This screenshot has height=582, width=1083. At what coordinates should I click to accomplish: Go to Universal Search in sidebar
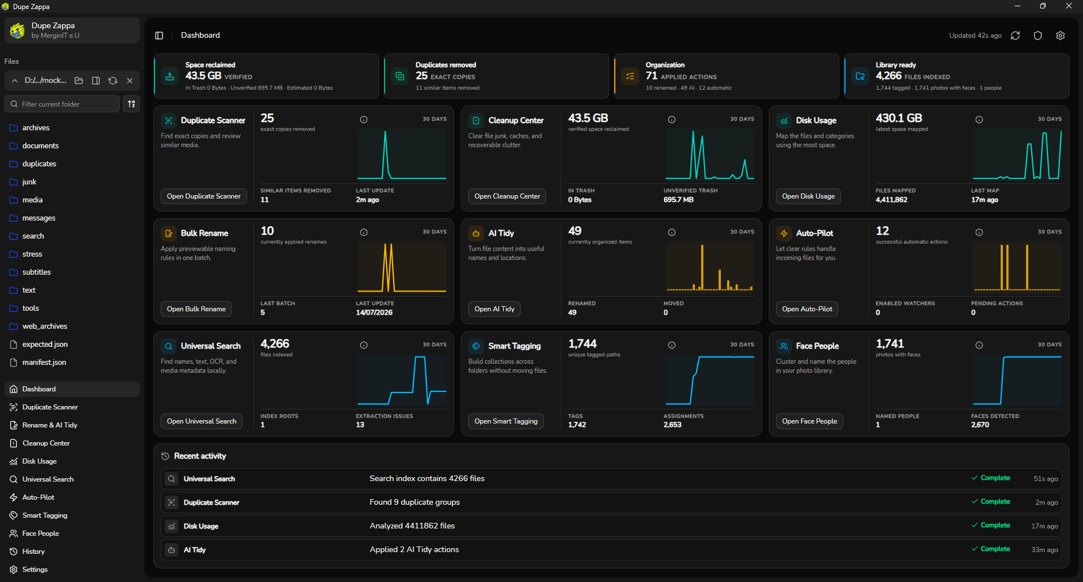tap(72, 479)
